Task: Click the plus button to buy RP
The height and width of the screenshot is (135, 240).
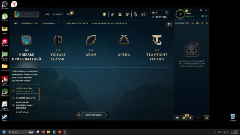Action: click(x=166, y=12)
